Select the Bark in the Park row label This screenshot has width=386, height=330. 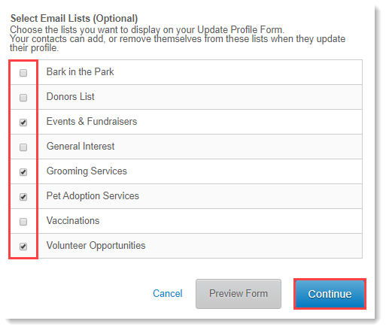click(81, 72)
